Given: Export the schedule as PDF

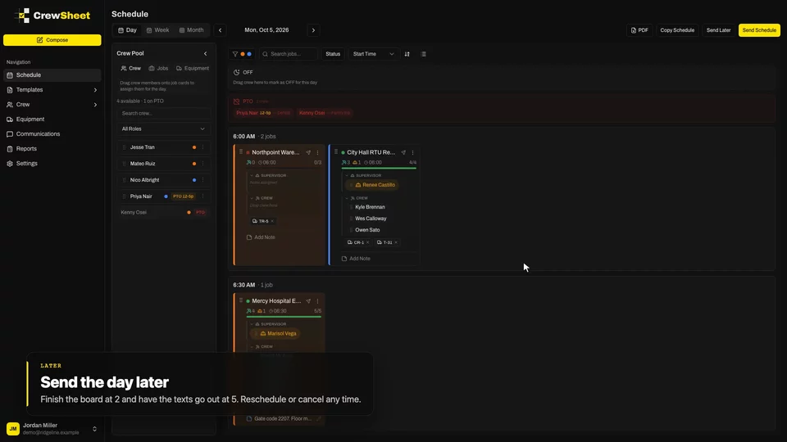Looking at the screenshot, I should pos(639,30).
